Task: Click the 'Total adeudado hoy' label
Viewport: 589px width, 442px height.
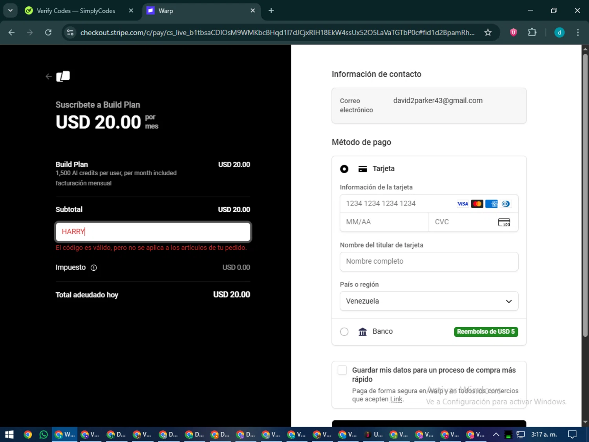Action: point(87,295)
